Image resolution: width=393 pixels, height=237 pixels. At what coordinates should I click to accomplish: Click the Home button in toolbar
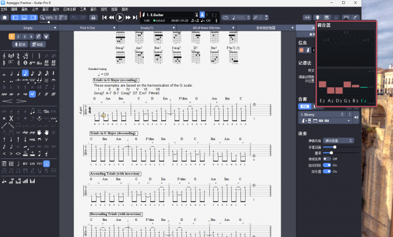tap(5, 18)
